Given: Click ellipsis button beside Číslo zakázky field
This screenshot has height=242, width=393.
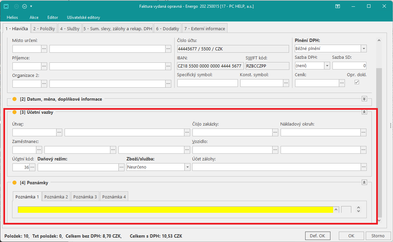Looking at the screenshot, I should point(275,133).
